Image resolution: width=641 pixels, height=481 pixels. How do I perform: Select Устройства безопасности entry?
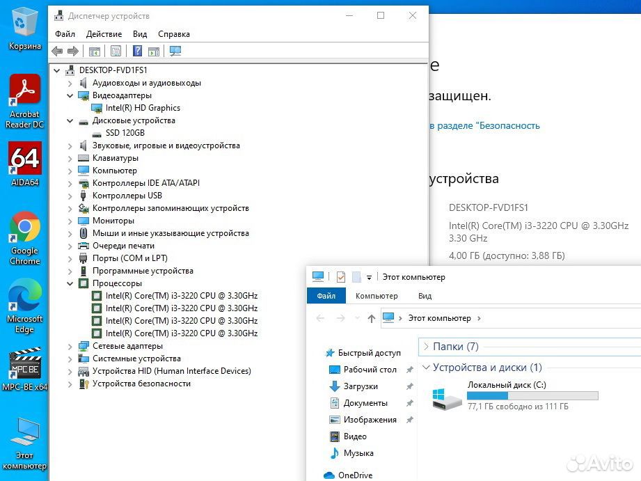coord(141,384)
